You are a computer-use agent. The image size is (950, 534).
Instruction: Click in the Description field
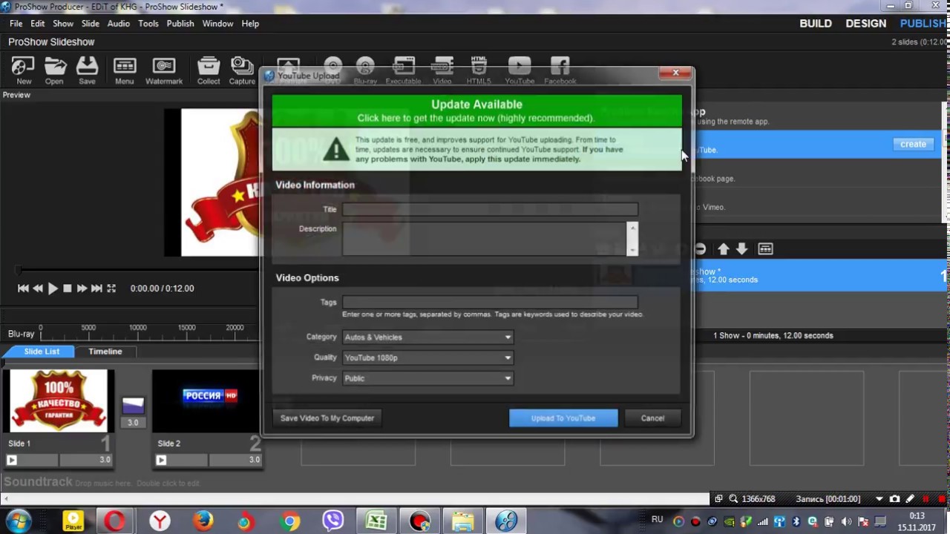coord(484,239)
